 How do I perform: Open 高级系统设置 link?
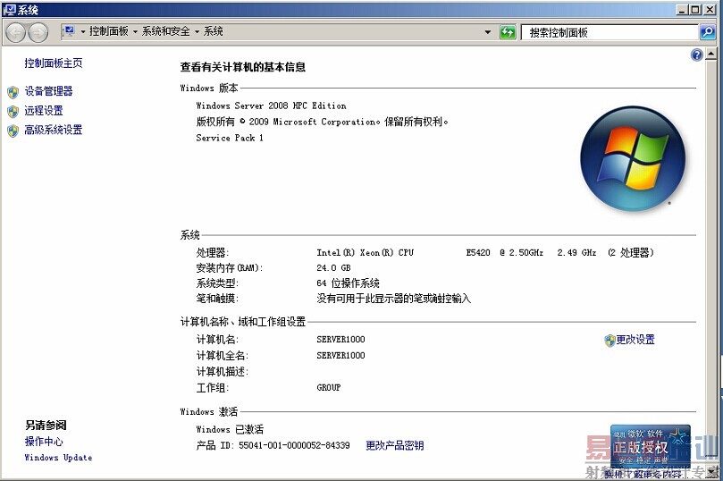point(53,130)
